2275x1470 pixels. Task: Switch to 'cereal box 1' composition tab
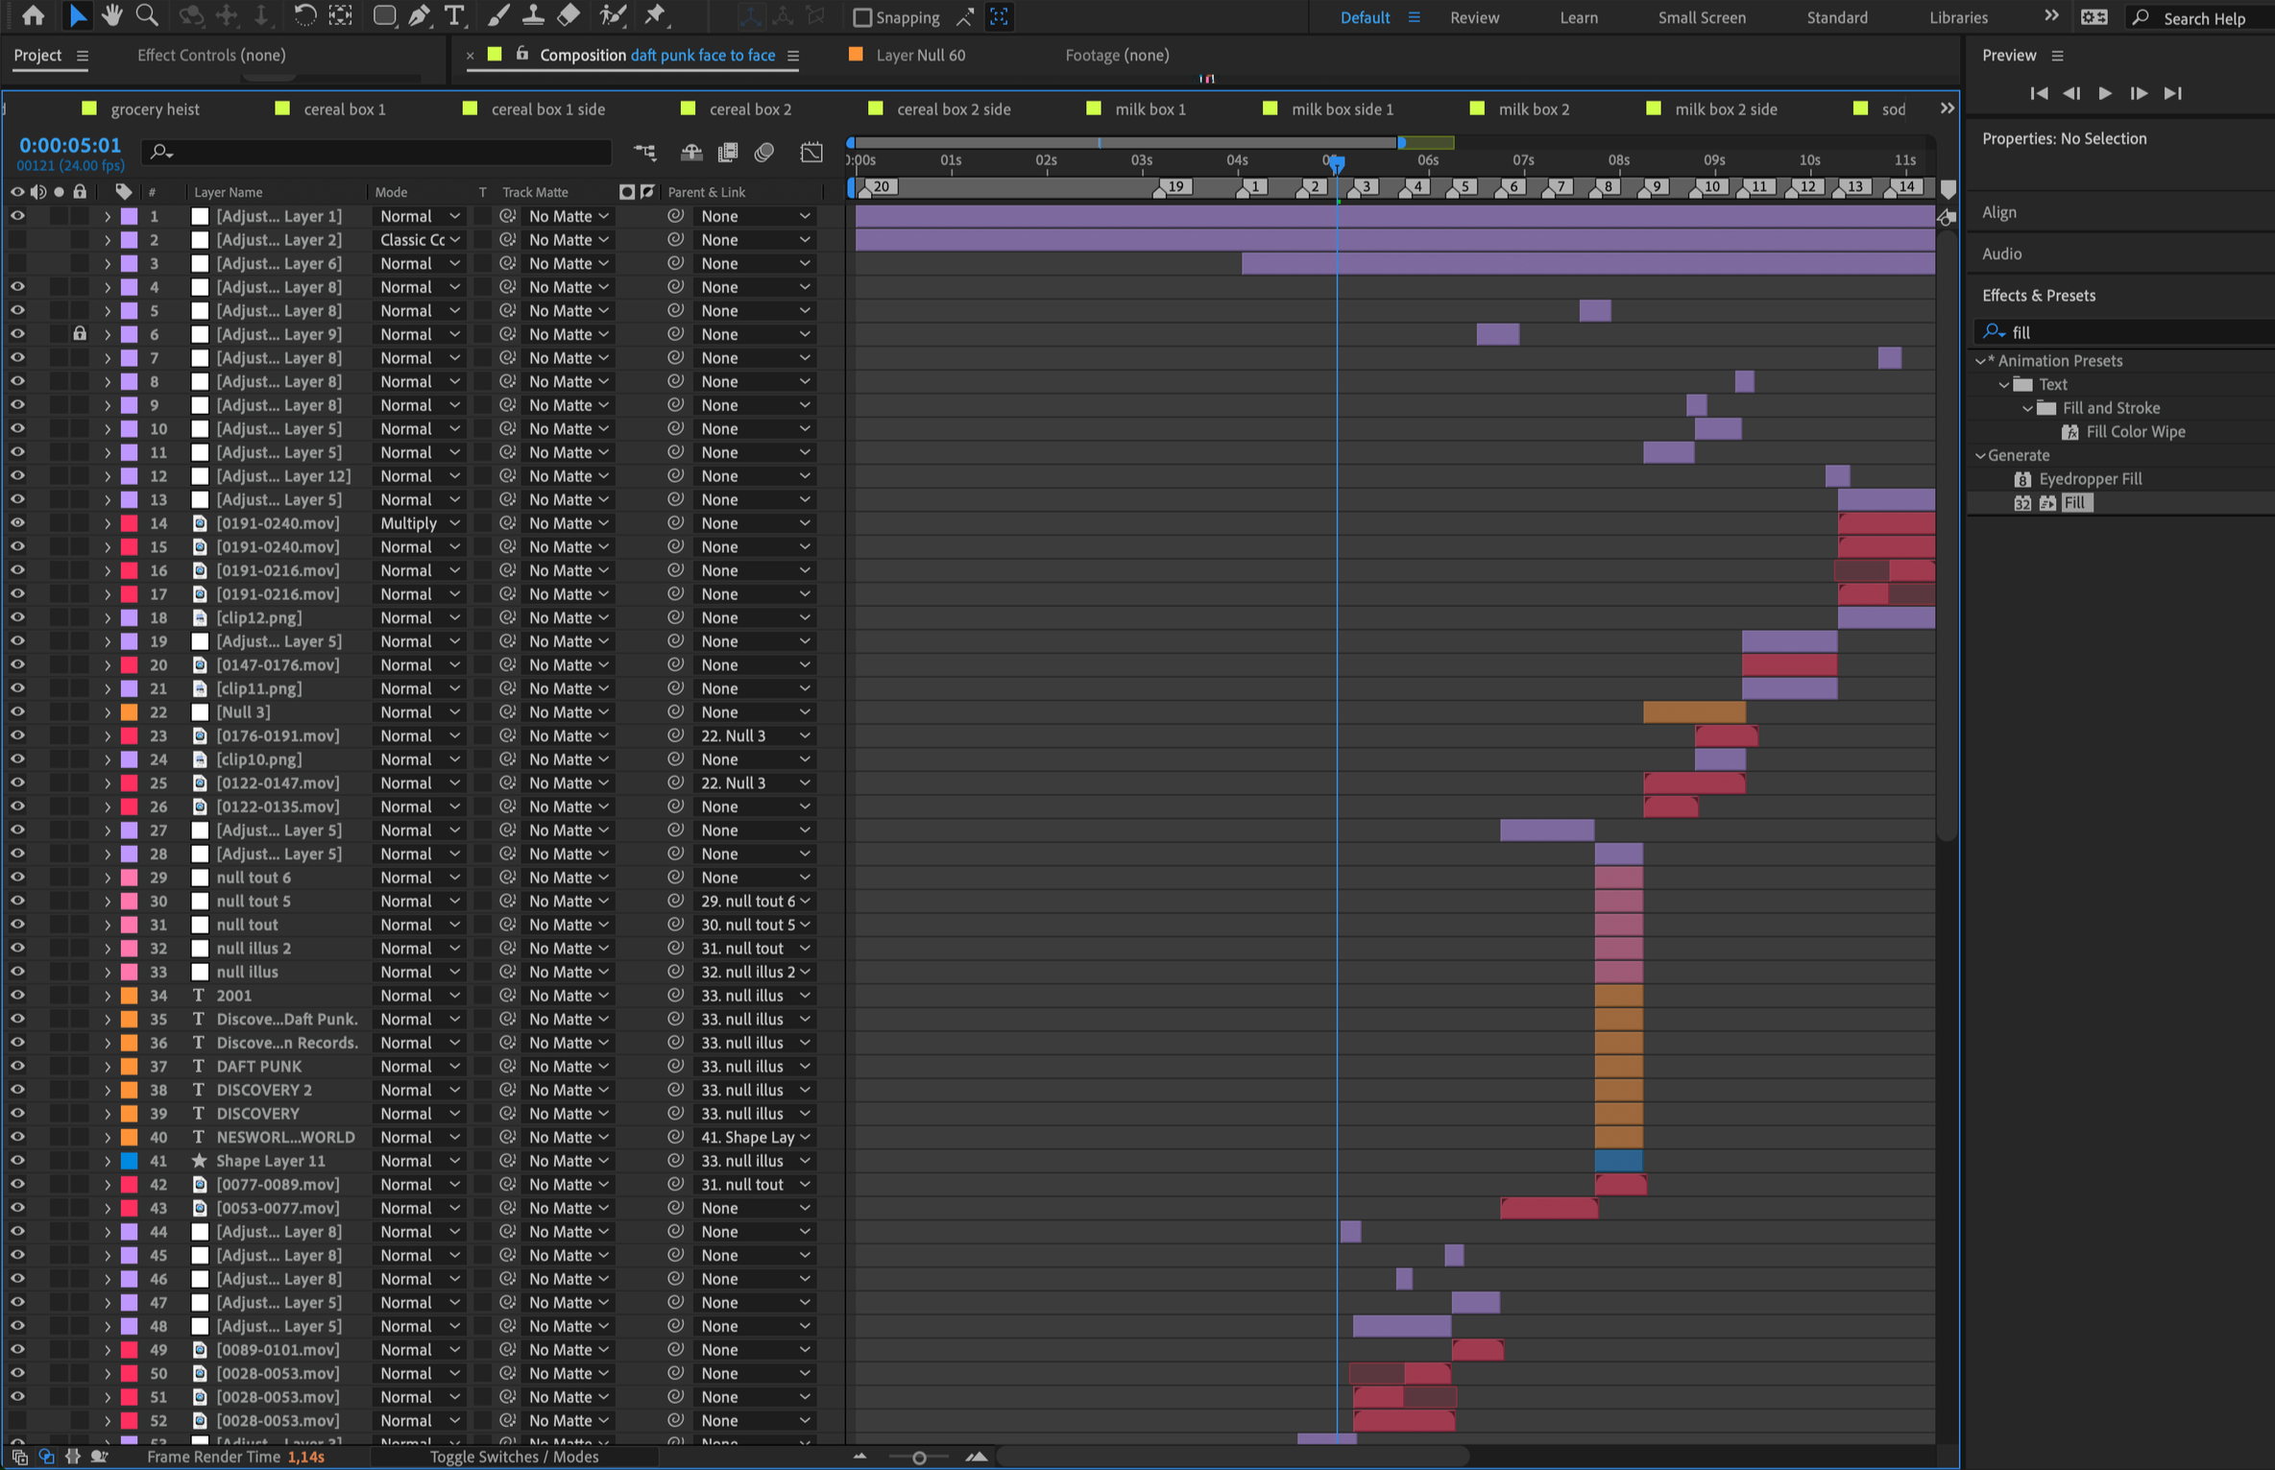pos(344,109)
